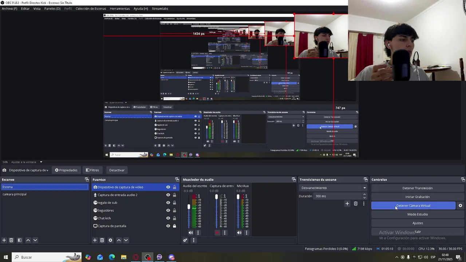Unmute the Captura de entrada red speaker icon
Screen dimensions: 466x262
click(x=217, y=233)
